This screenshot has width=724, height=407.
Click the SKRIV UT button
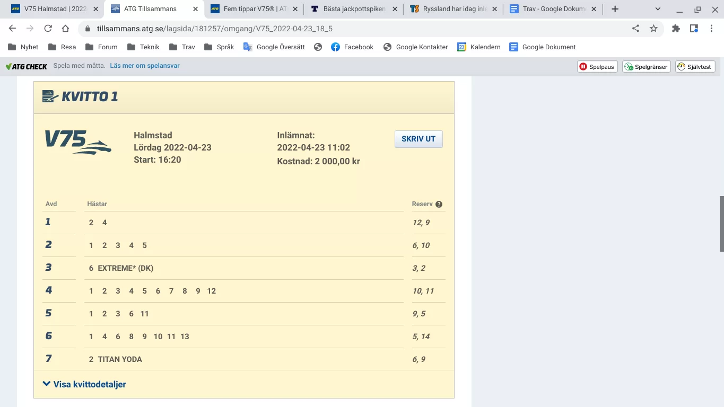click(418, 139)
